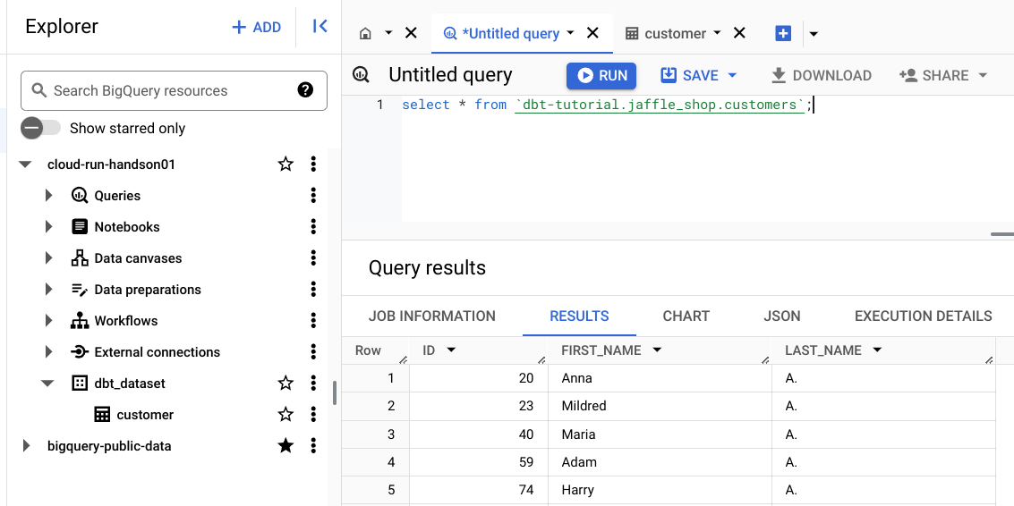Create a new SQL query tab
Viewport: 1014px width, 506px height.
pos(783,33)
